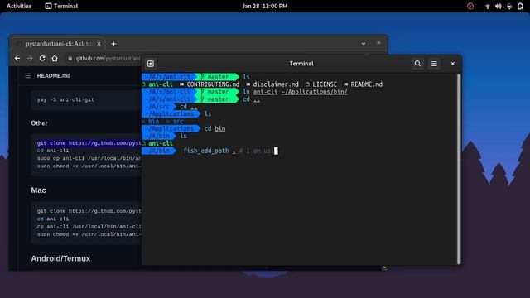
Task: Click the browser page scroll-down arrow
Action: [x=384, y=267]
